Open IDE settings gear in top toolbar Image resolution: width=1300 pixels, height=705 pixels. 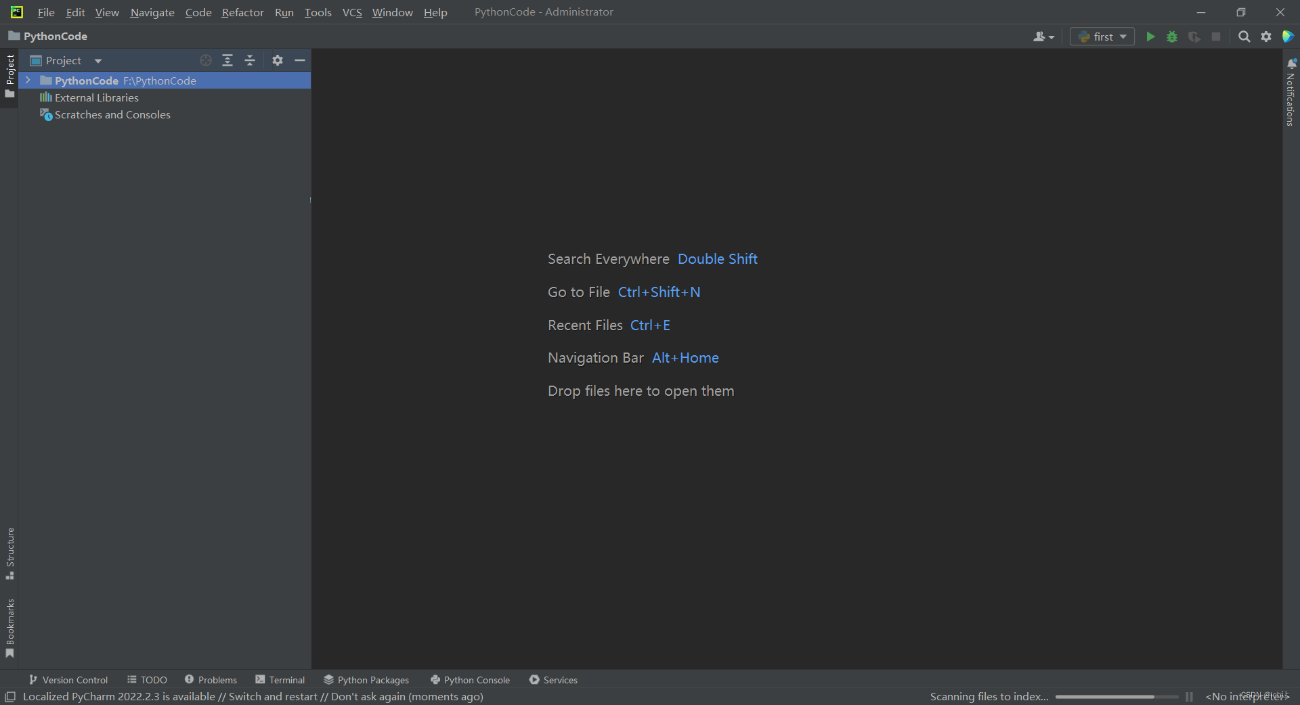click(x=1266, y=37)
